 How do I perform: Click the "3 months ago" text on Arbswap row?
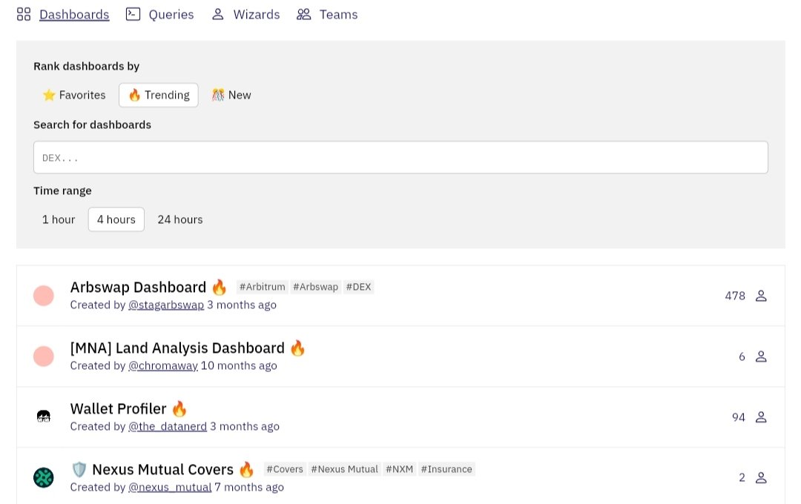tap(242, 305)
